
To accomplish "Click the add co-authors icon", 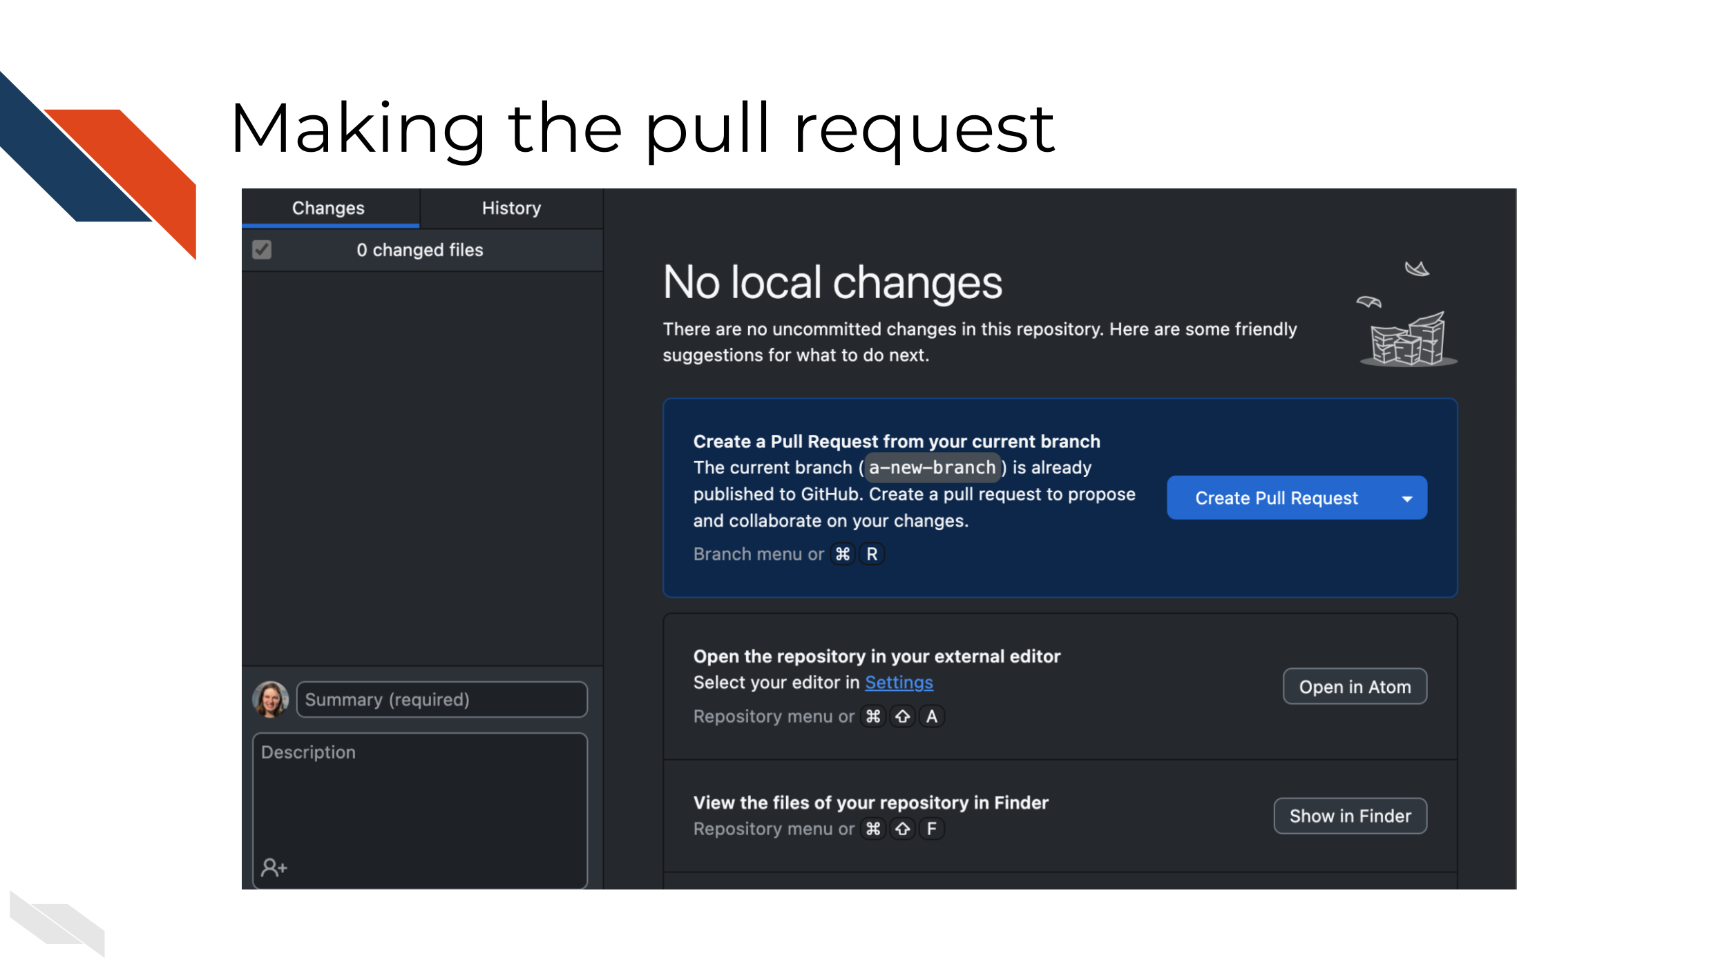I will [x=274, y=867].
